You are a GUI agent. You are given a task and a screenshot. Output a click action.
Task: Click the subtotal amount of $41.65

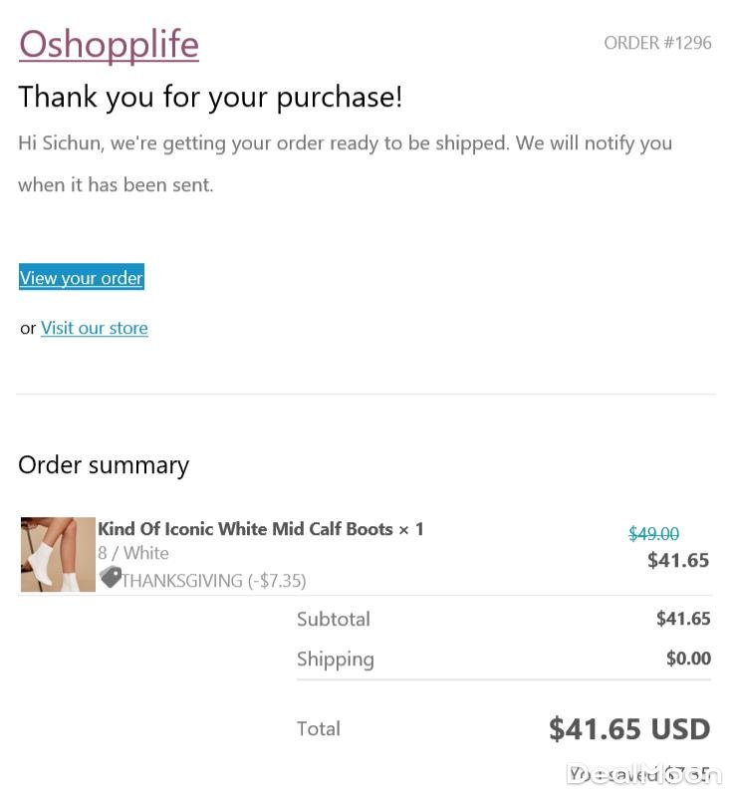pos(683,619)
